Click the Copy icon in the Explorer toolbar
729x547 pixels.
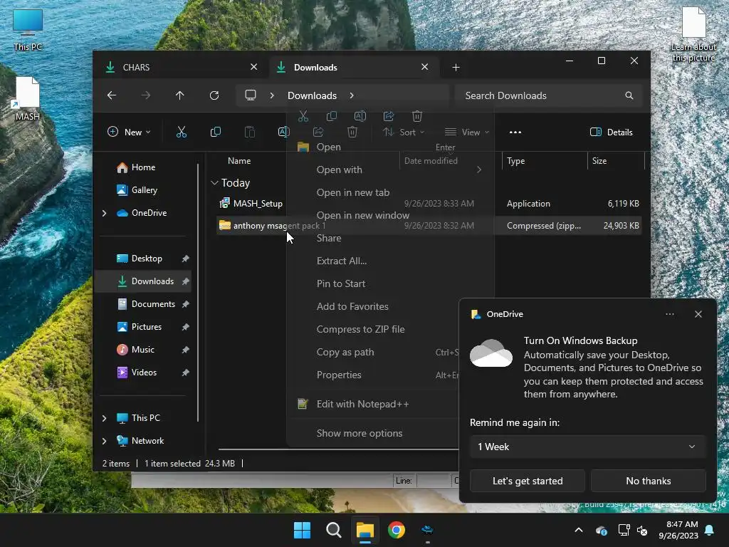(x=215, y=132)
